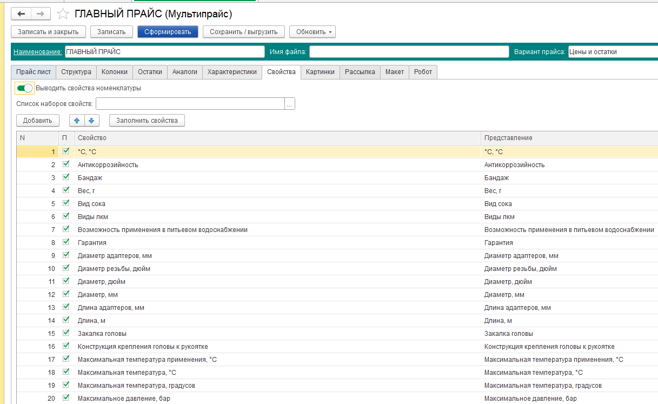The image size is (658, 404).
Task: Click the Добавить button
Action: click(38, 121)
